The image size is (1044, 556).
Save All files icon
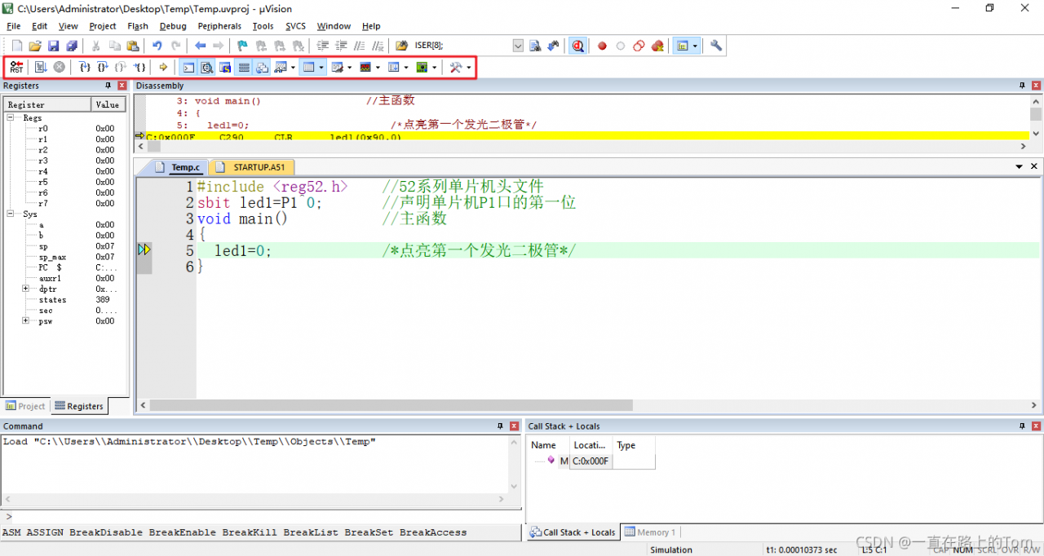(x=72, y=46)
